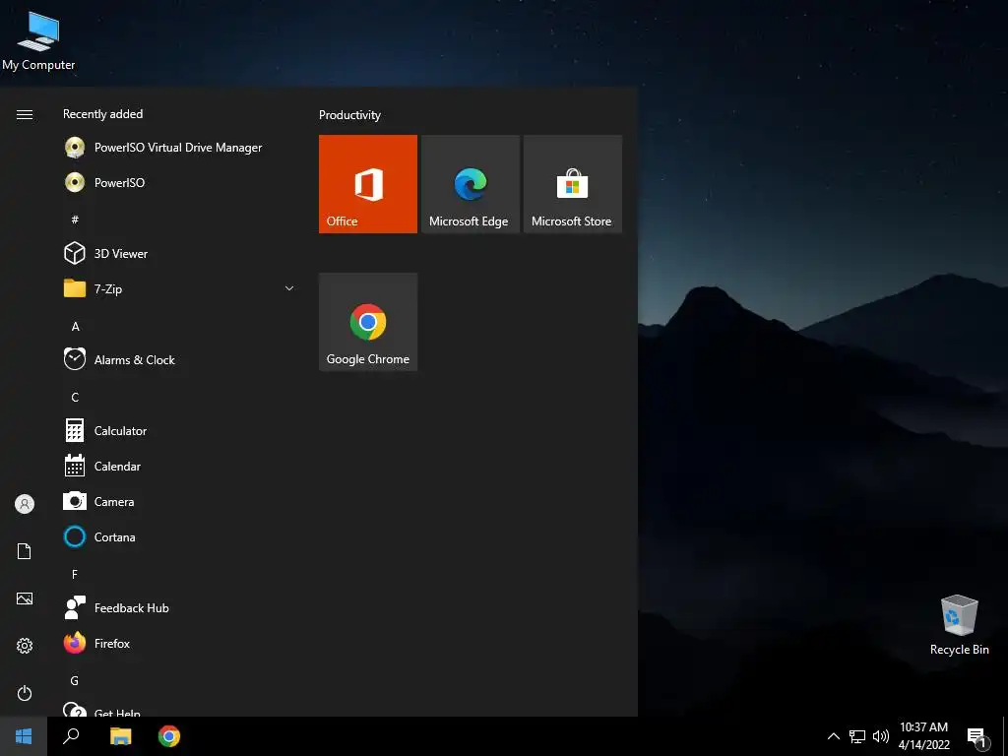Click the 'G' letter index header
Screen dimensions: 1008x756
(75, 680)
